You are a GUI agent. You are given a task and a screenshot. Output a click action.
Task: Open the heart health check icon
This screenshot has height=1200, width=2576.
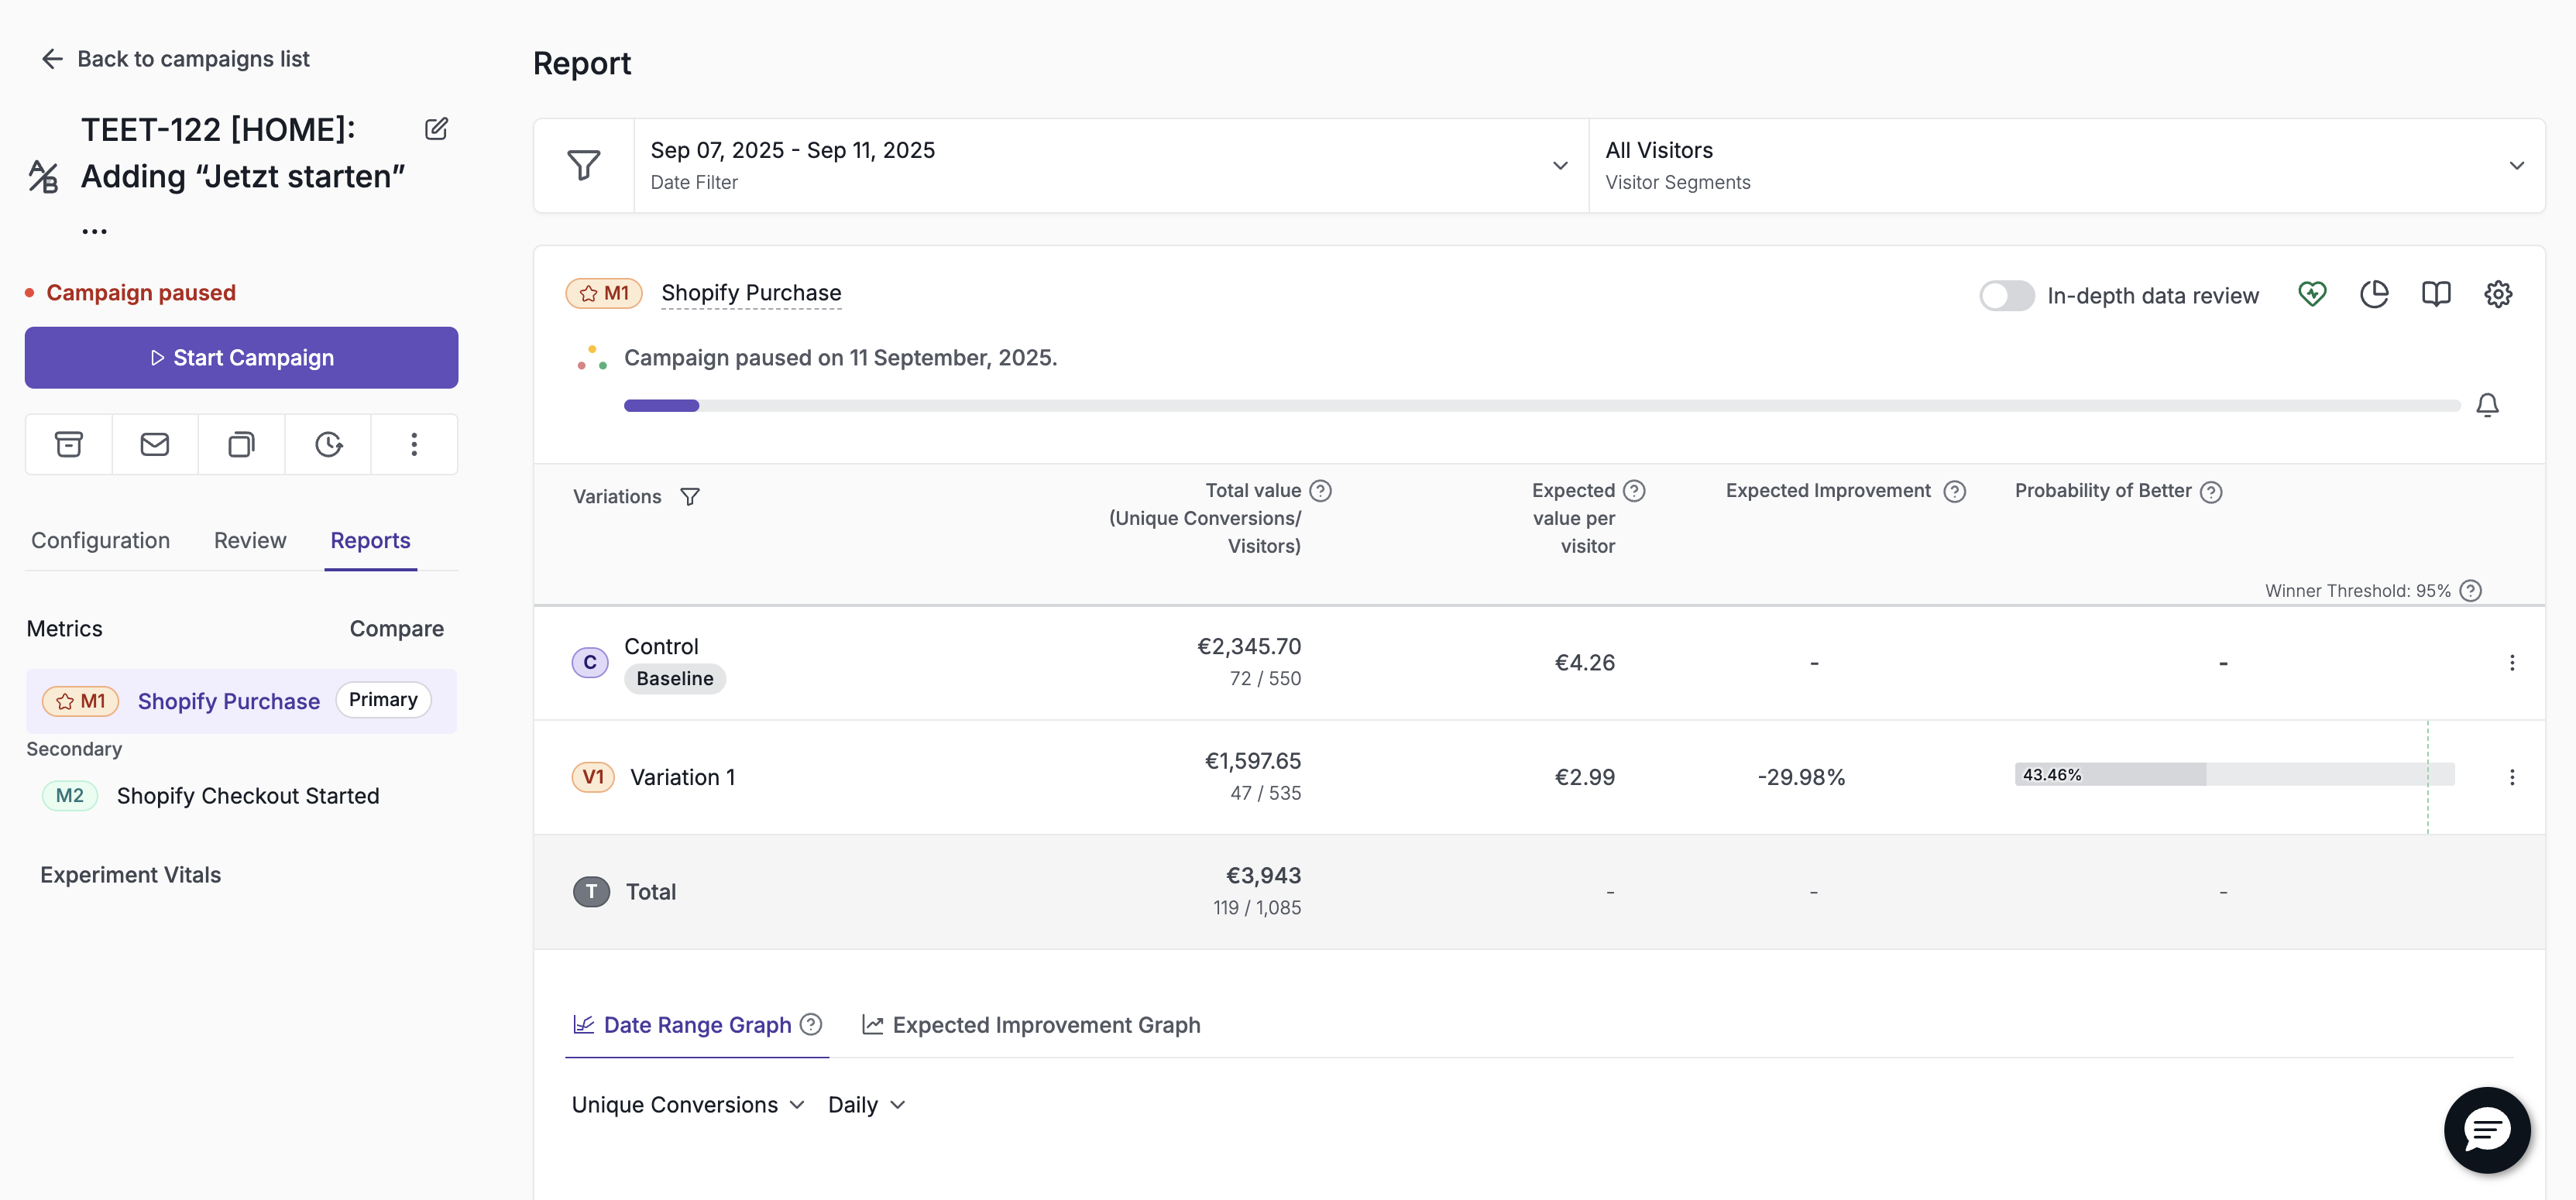point(2312,294)
